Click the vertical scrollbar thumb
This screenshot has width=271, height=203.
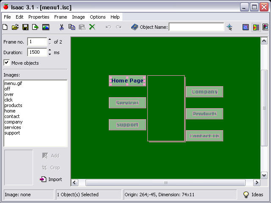pyautogui.click(x=264, y=108)
